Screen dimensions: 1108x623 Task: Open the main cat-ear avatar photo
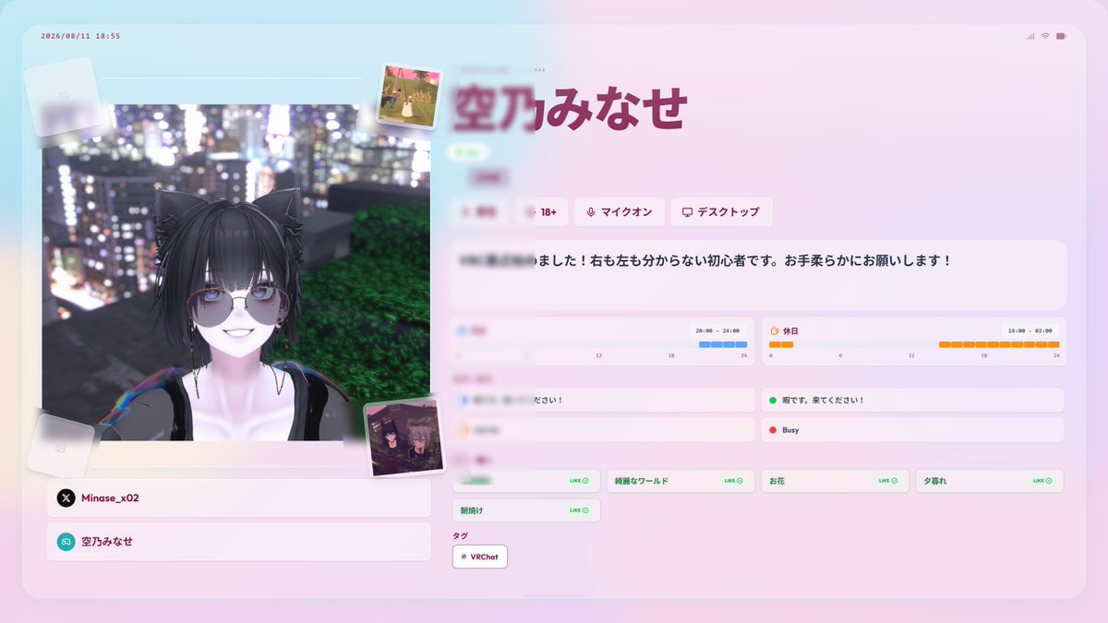[235, 272]
